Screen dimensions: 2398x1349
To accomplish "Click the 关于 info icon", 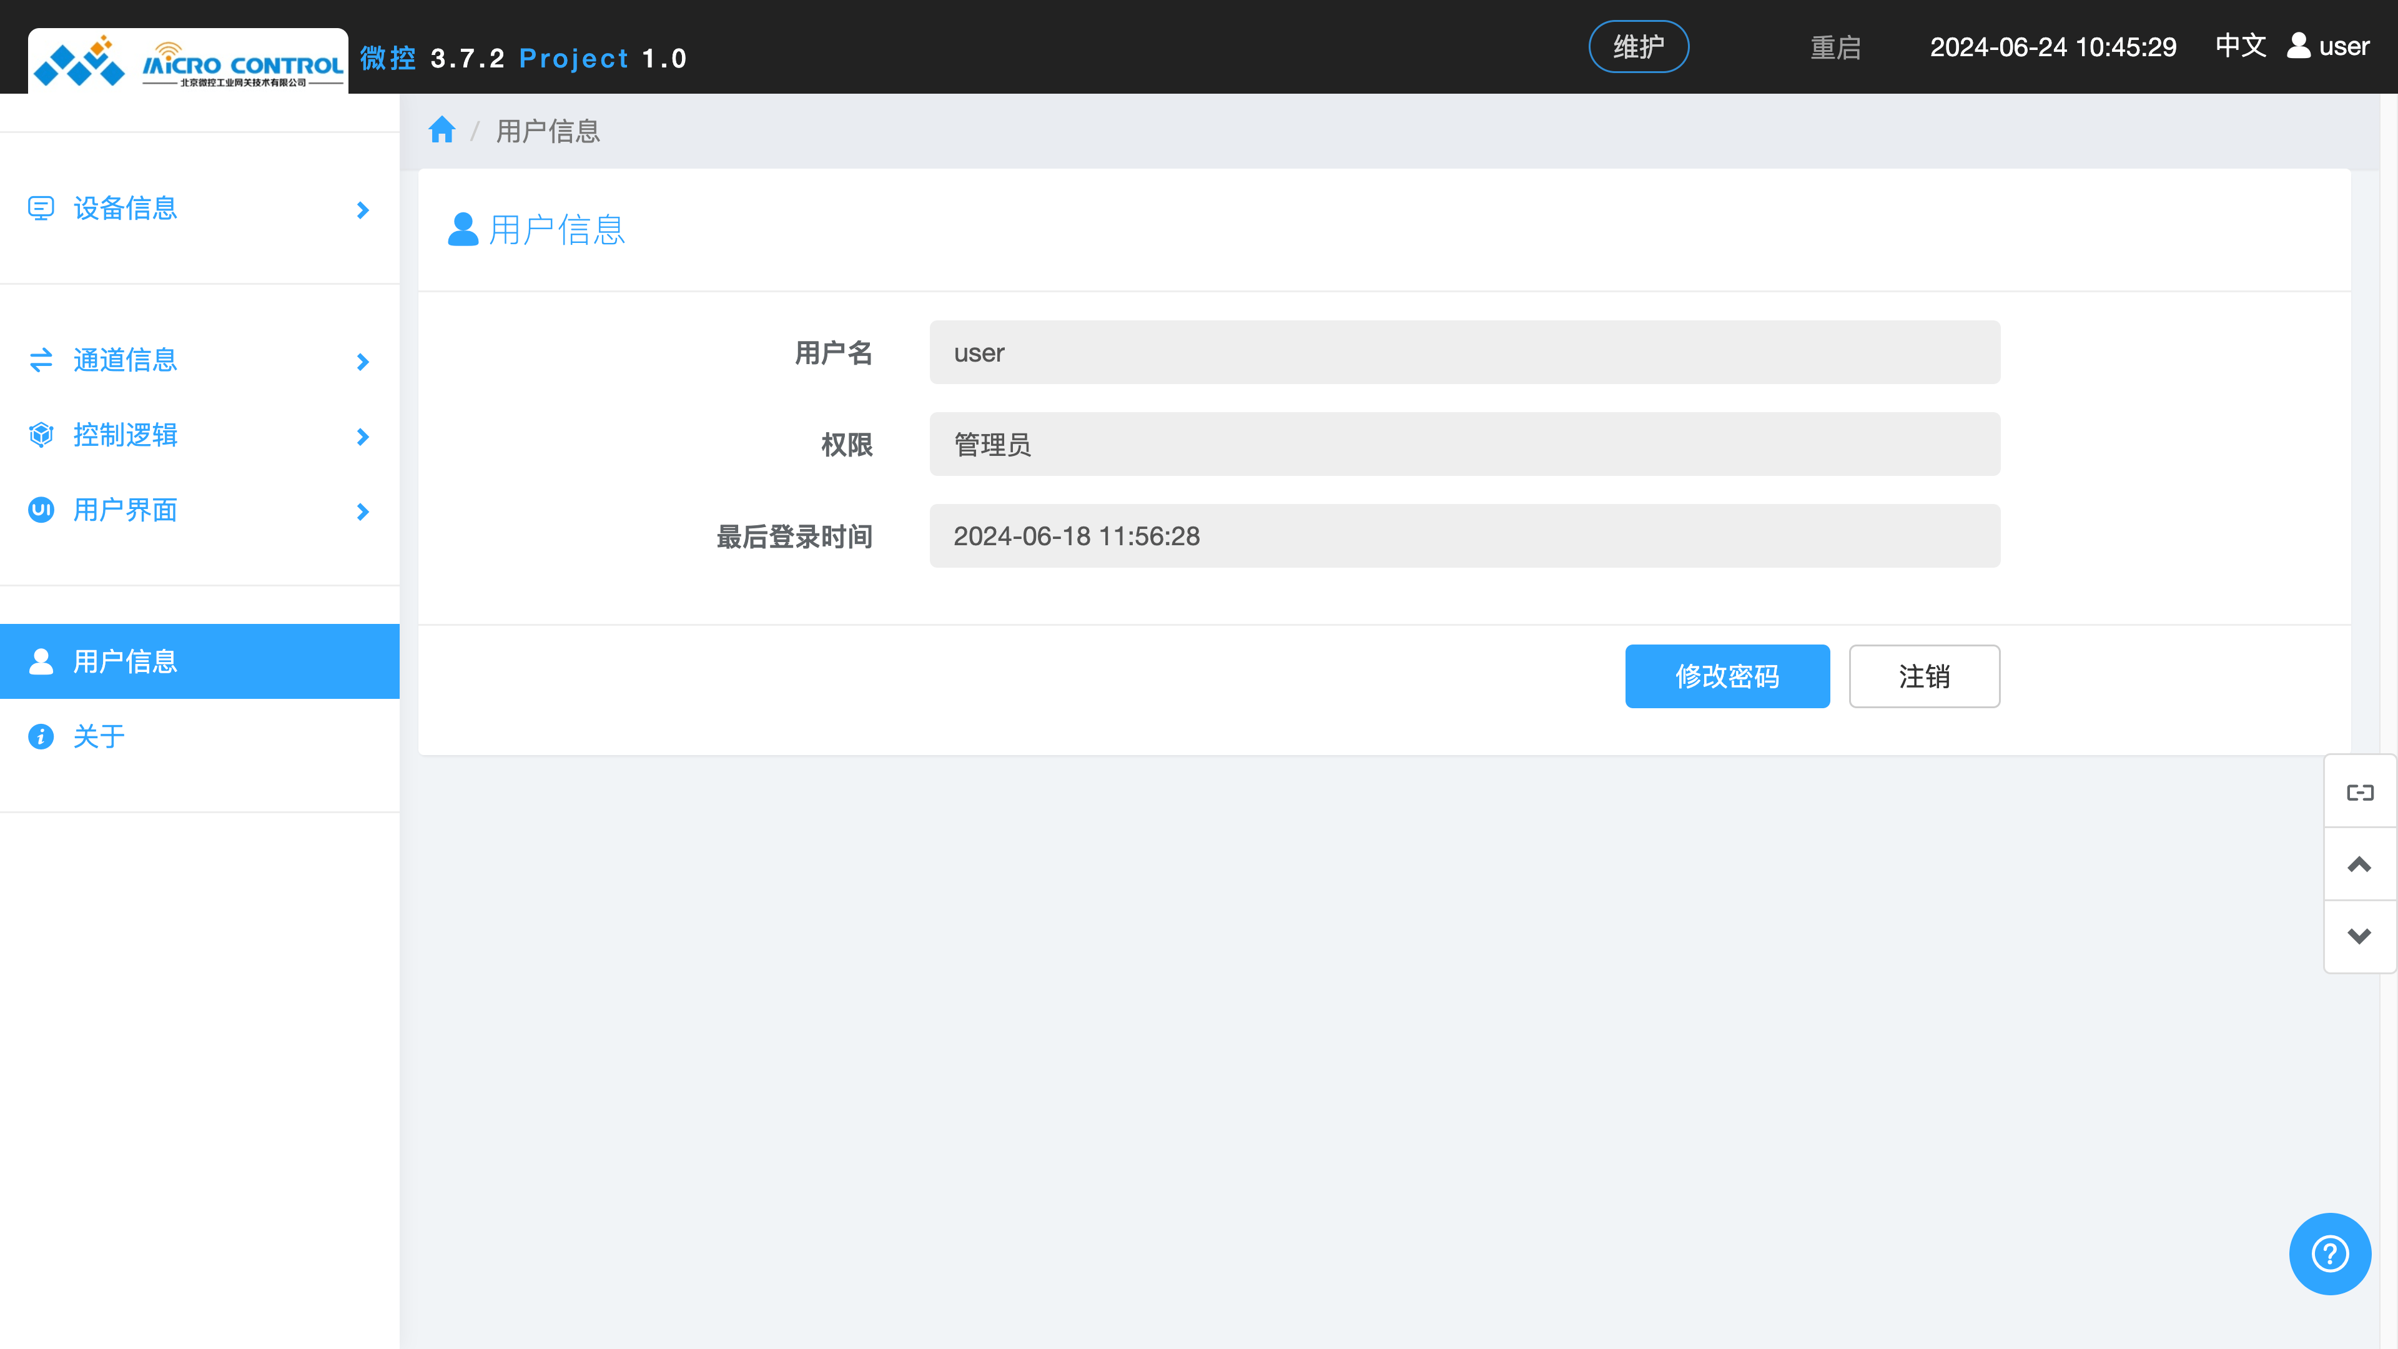I will click(41, 736).
